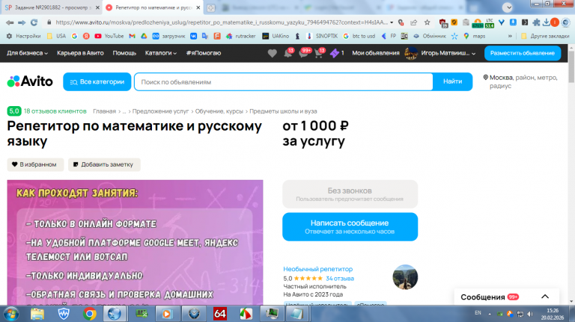Viewport: 575px width, 322px height.
Task: Click the Найти search button
Action: click(x=452, y=81)
